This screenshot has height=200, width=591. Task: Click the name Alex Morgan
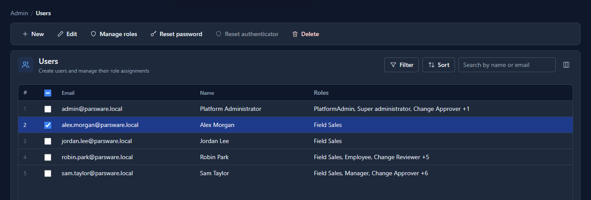coord(217,125)
